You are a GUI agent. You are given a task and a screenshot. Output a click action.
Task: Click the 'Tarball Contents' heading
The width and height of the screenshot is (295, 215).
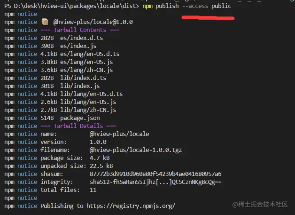point(80,30)
